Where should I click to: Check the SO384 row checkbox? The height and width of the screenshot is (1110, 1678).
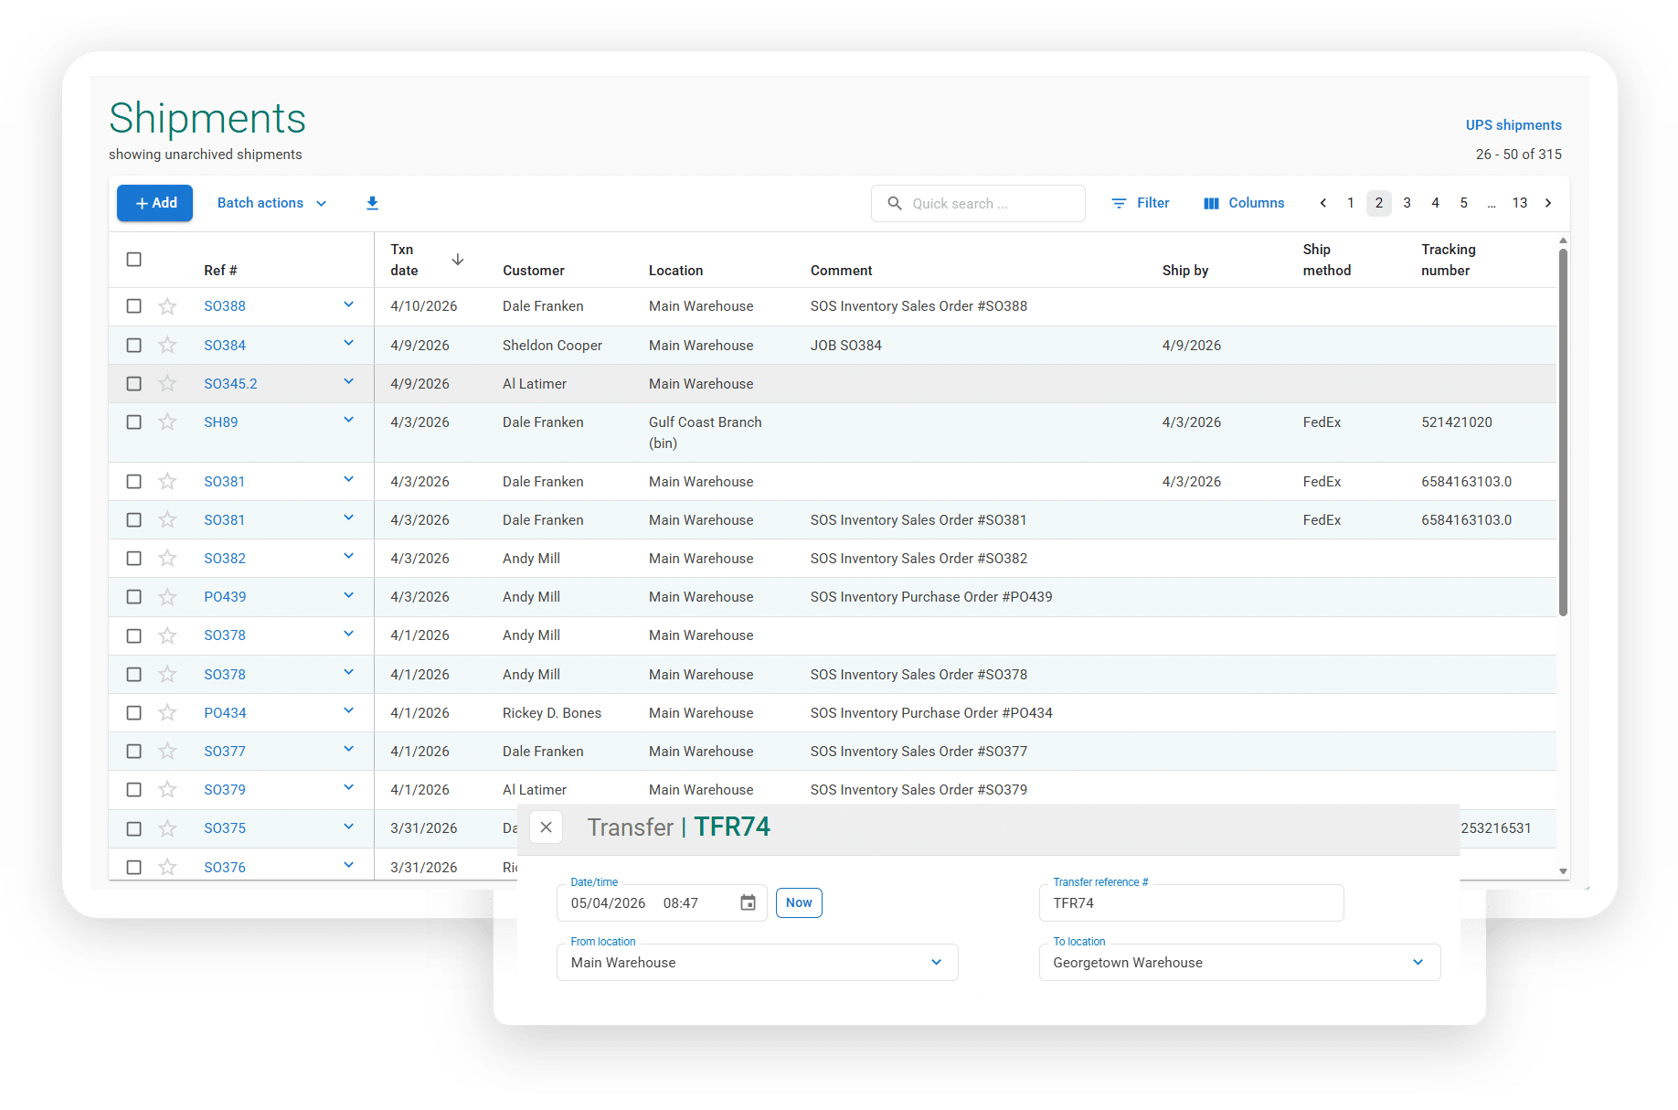click(x=134, y=346)
